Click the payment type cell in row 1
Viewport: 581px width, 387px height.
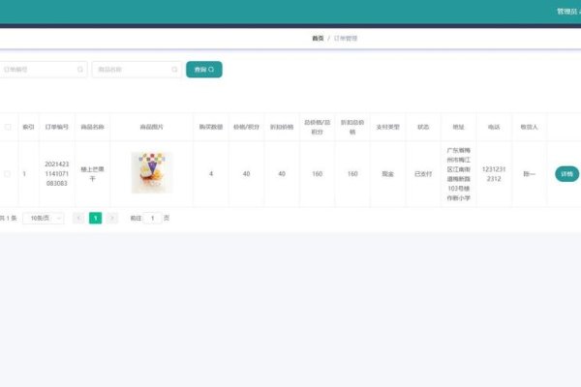387,174
